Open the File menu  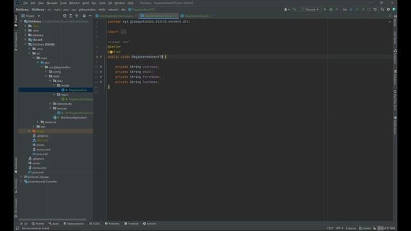(26, 3)
